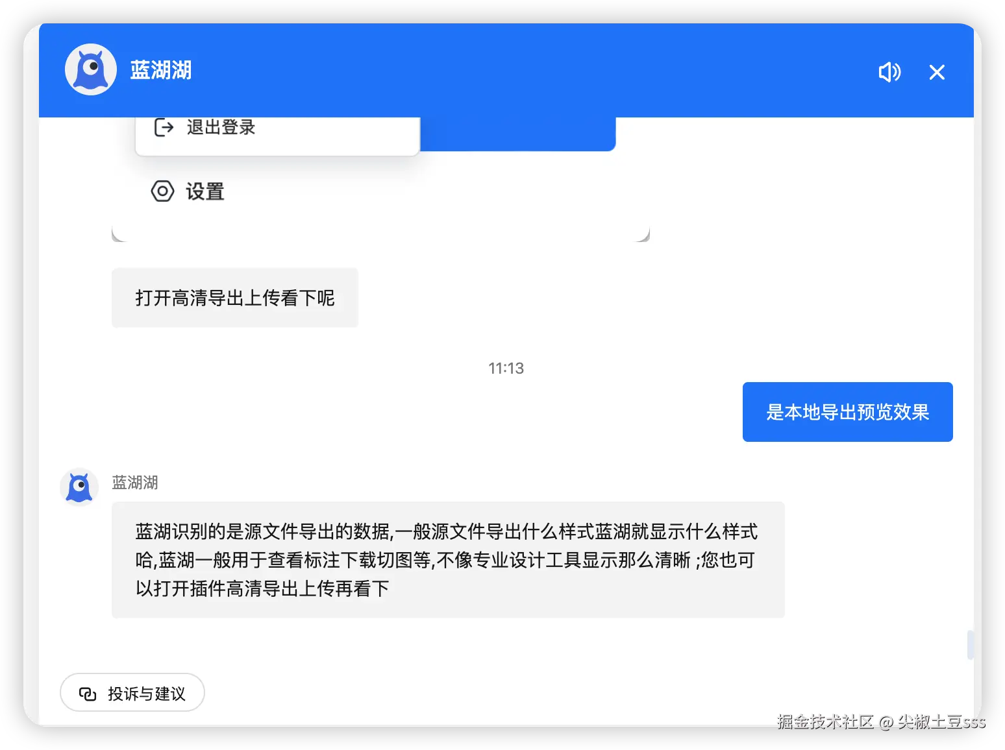Click the 11:13 timestamp
This screenshot has height=750, width=1005.
pos(506,369)
